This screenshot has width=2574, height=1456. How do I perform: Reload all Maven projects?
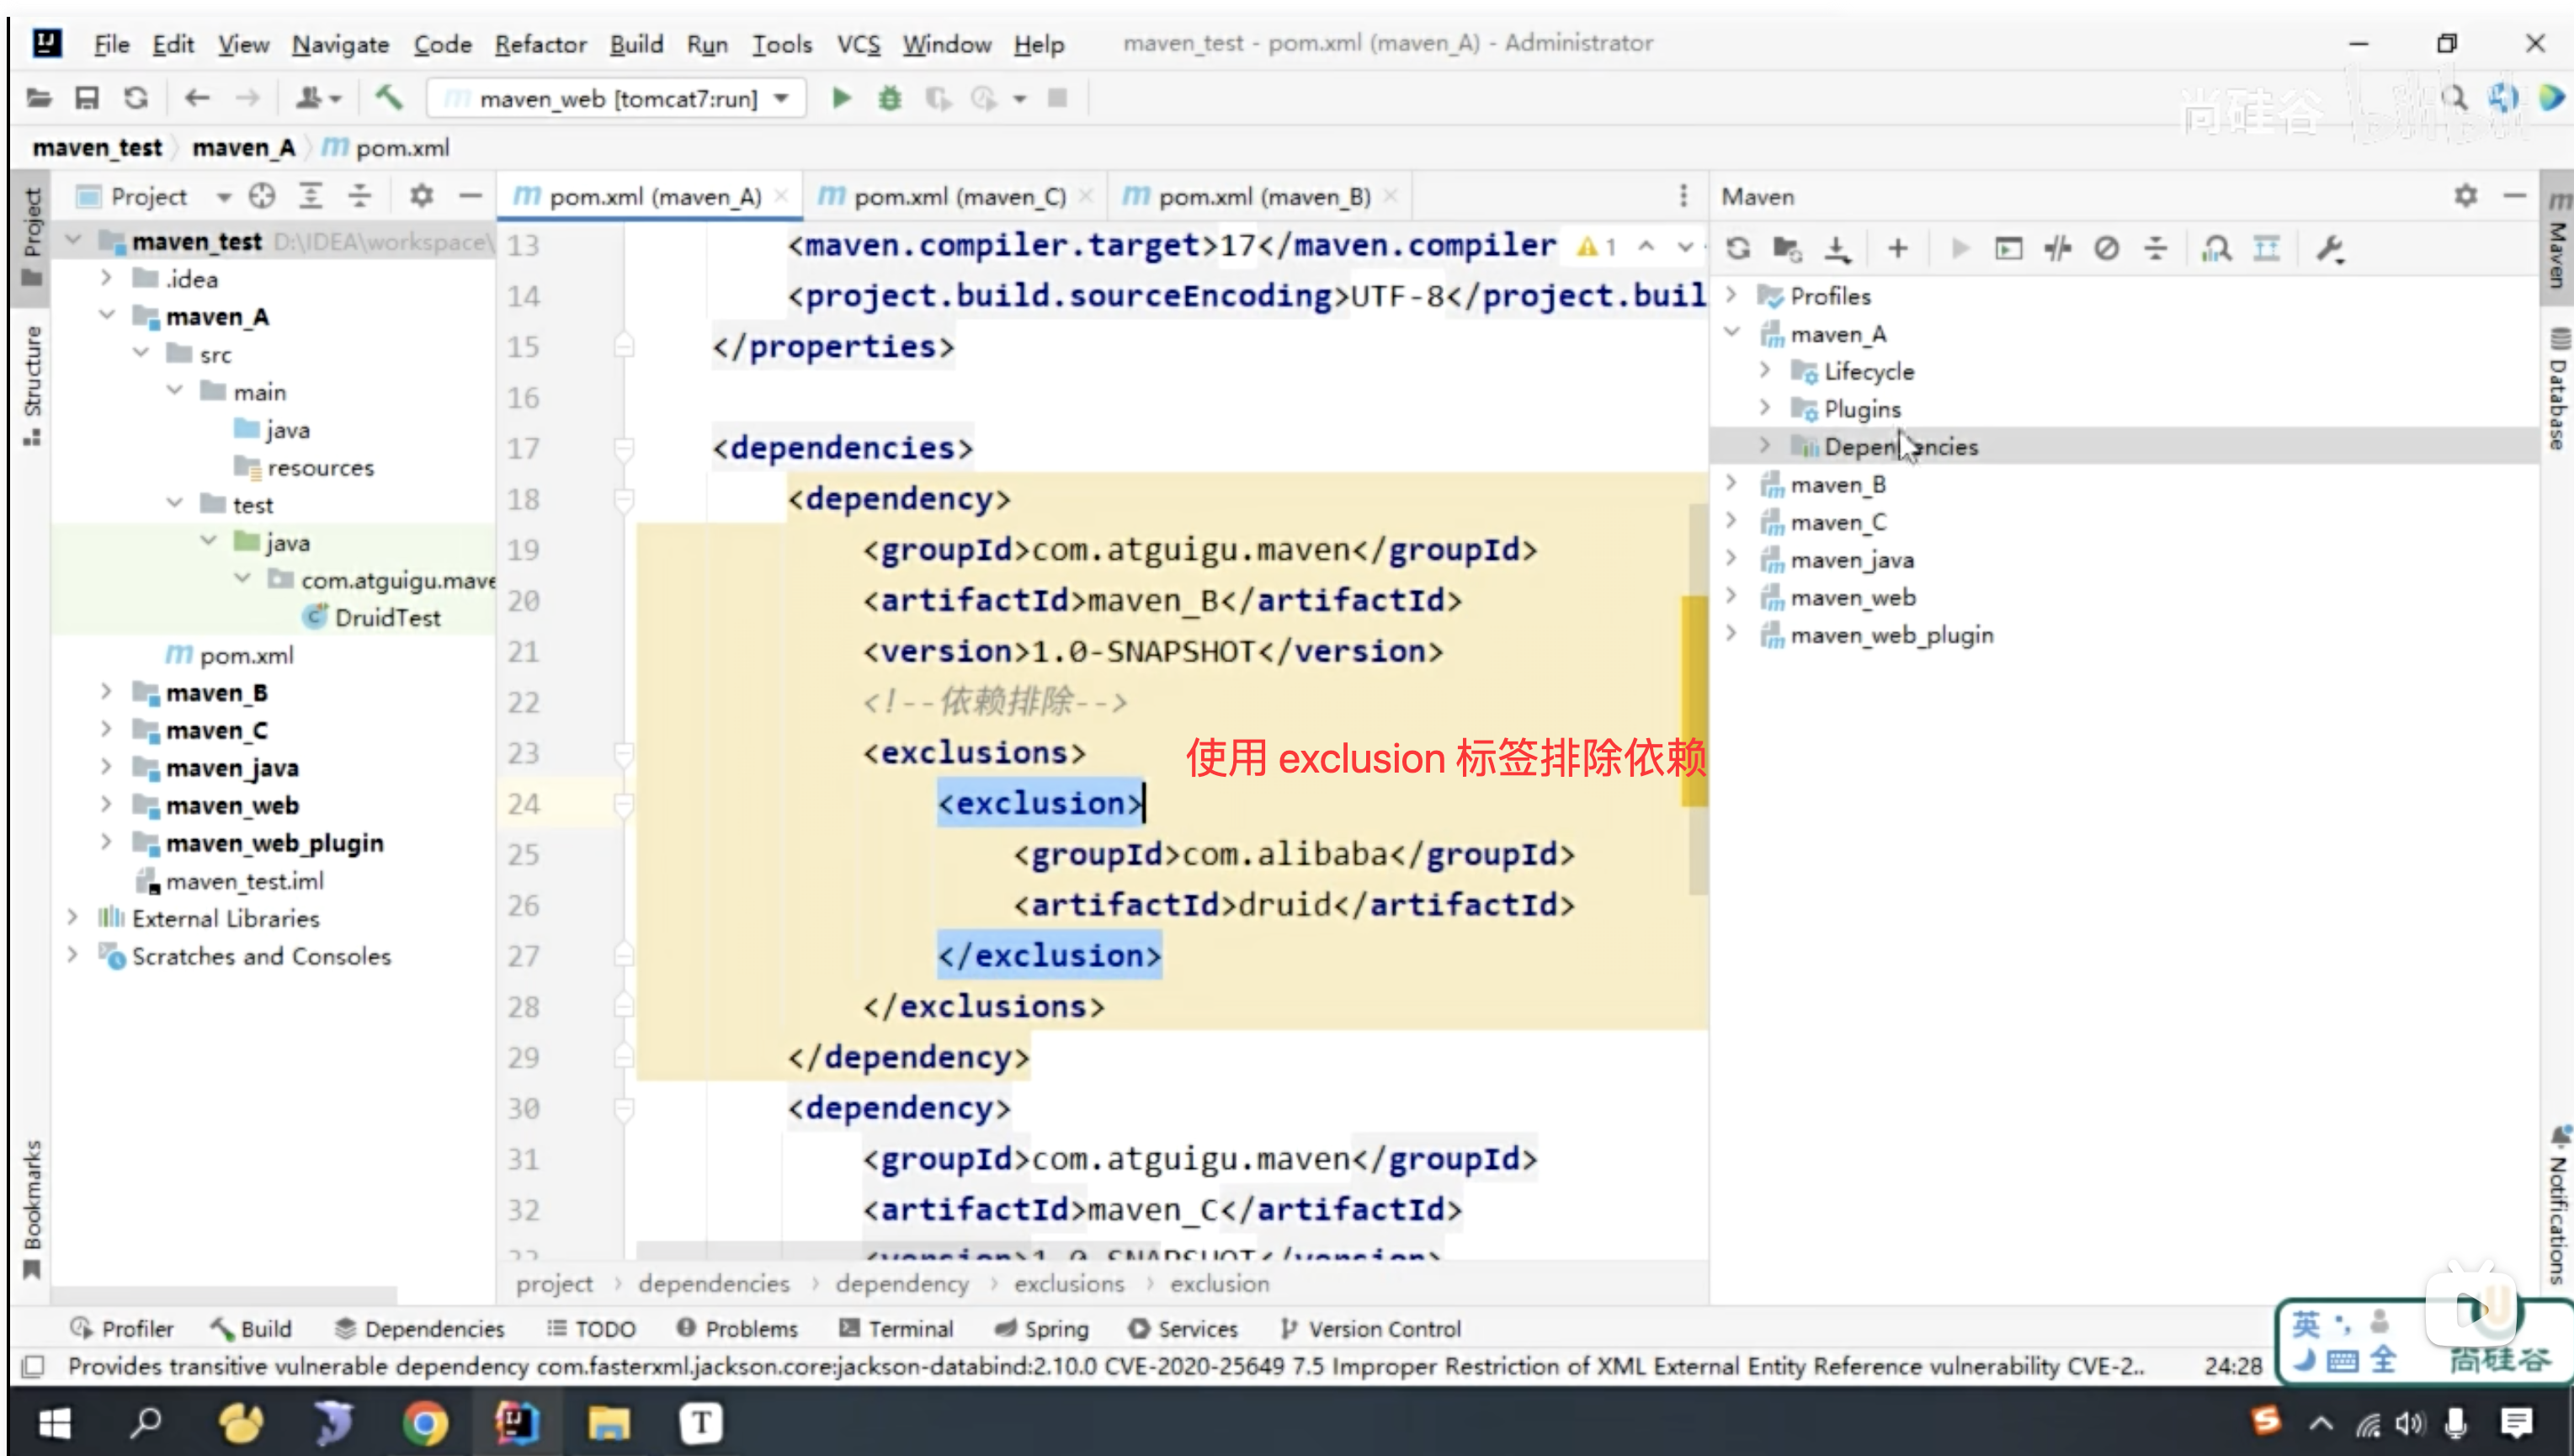(x=1738, y=248)
